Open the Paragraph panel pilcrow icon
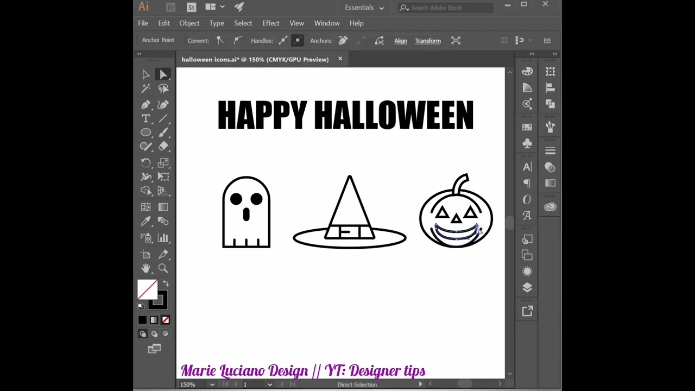 click(527, 184)
